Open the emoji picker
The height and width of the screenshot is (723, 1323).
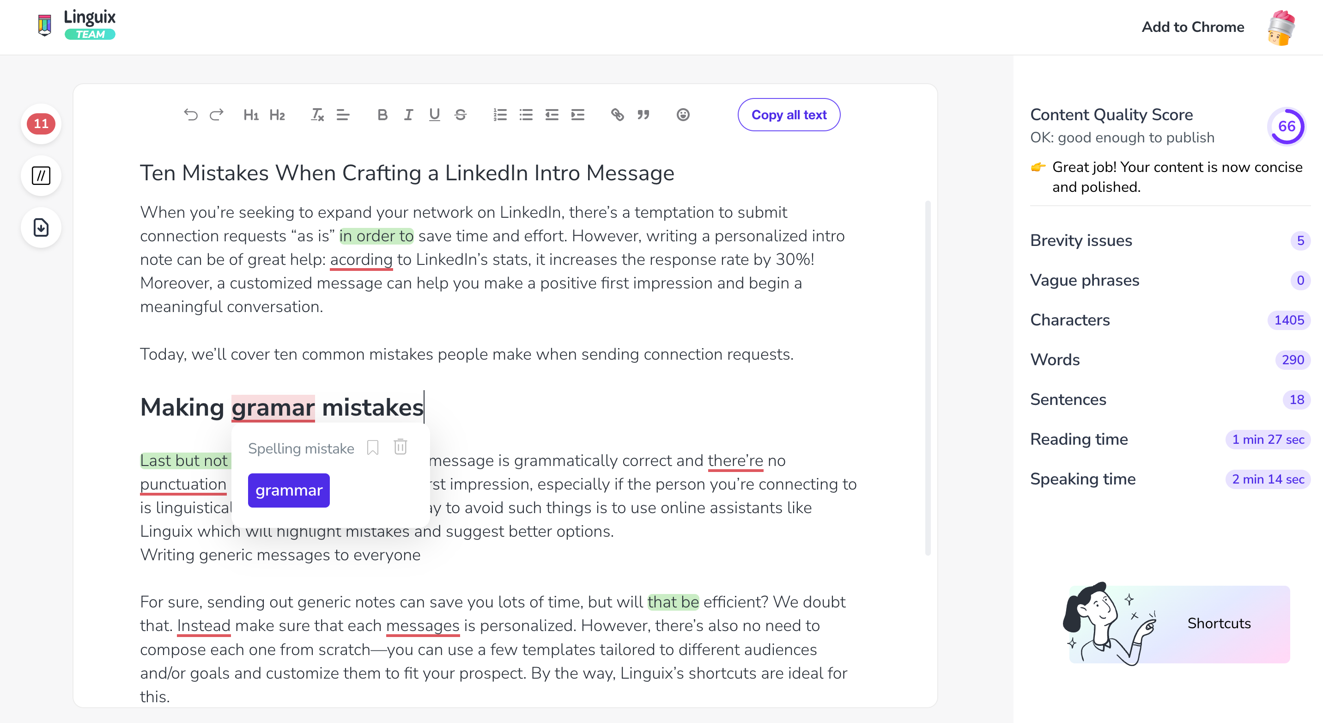pyautogui.click(x=683, y=115)
